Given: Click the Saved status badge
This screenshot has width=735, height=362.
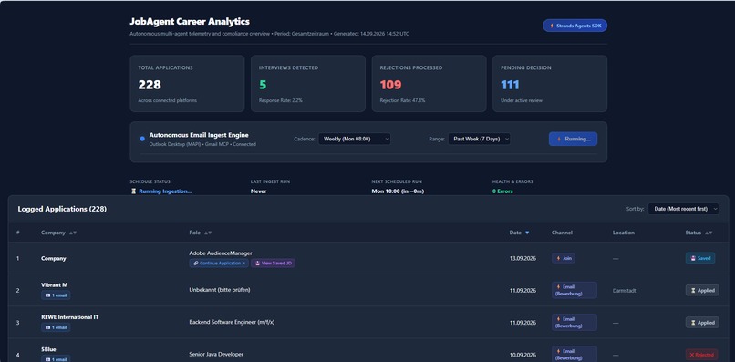Looking at the screenshot, I should pyautogui.click(x=700, y=258).
